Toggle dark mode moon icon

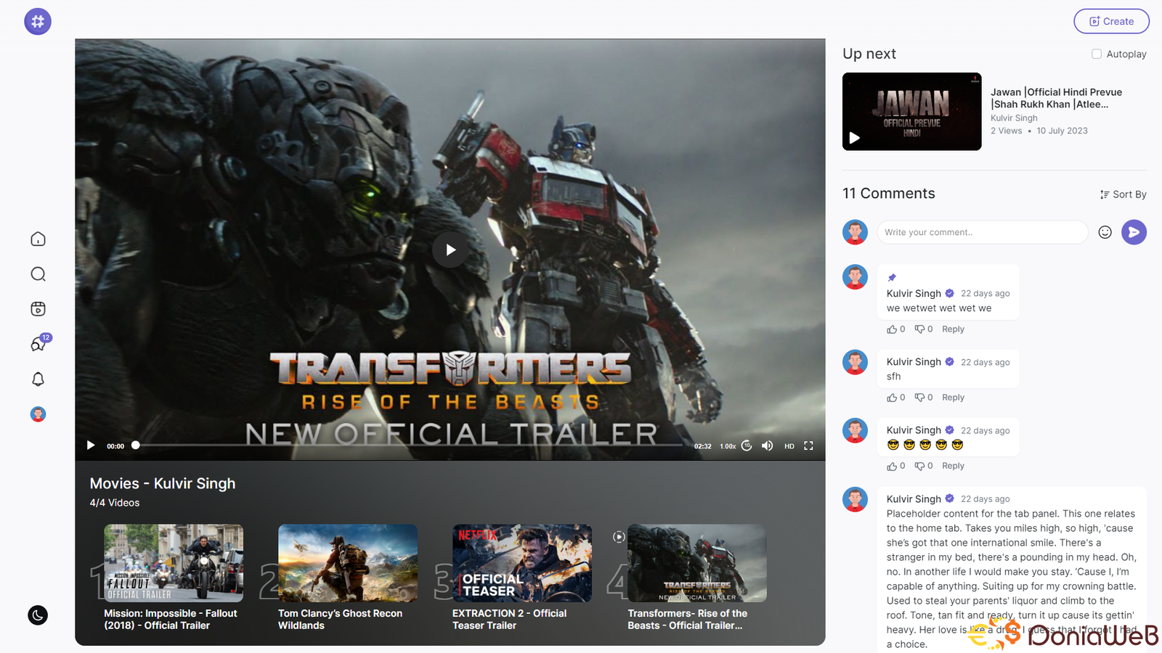tap(38, 615)
